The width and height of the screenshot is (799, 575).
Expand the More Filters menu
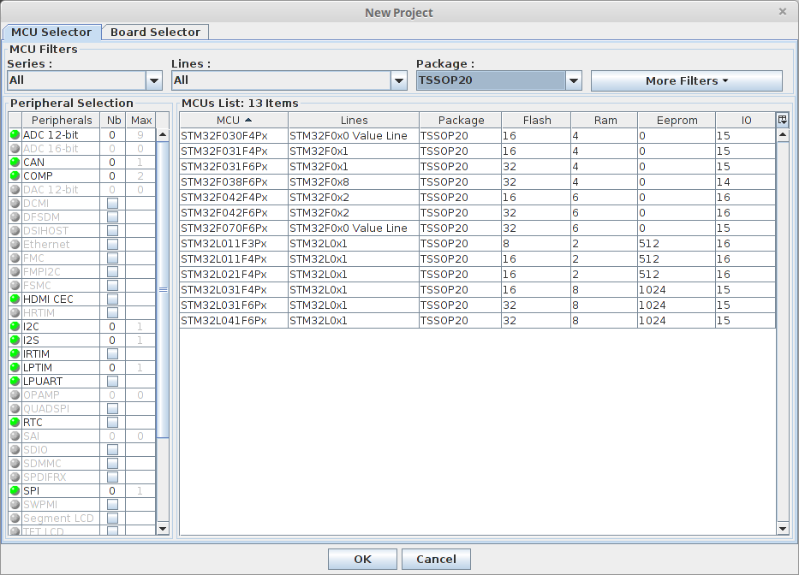tap(686, 81)
